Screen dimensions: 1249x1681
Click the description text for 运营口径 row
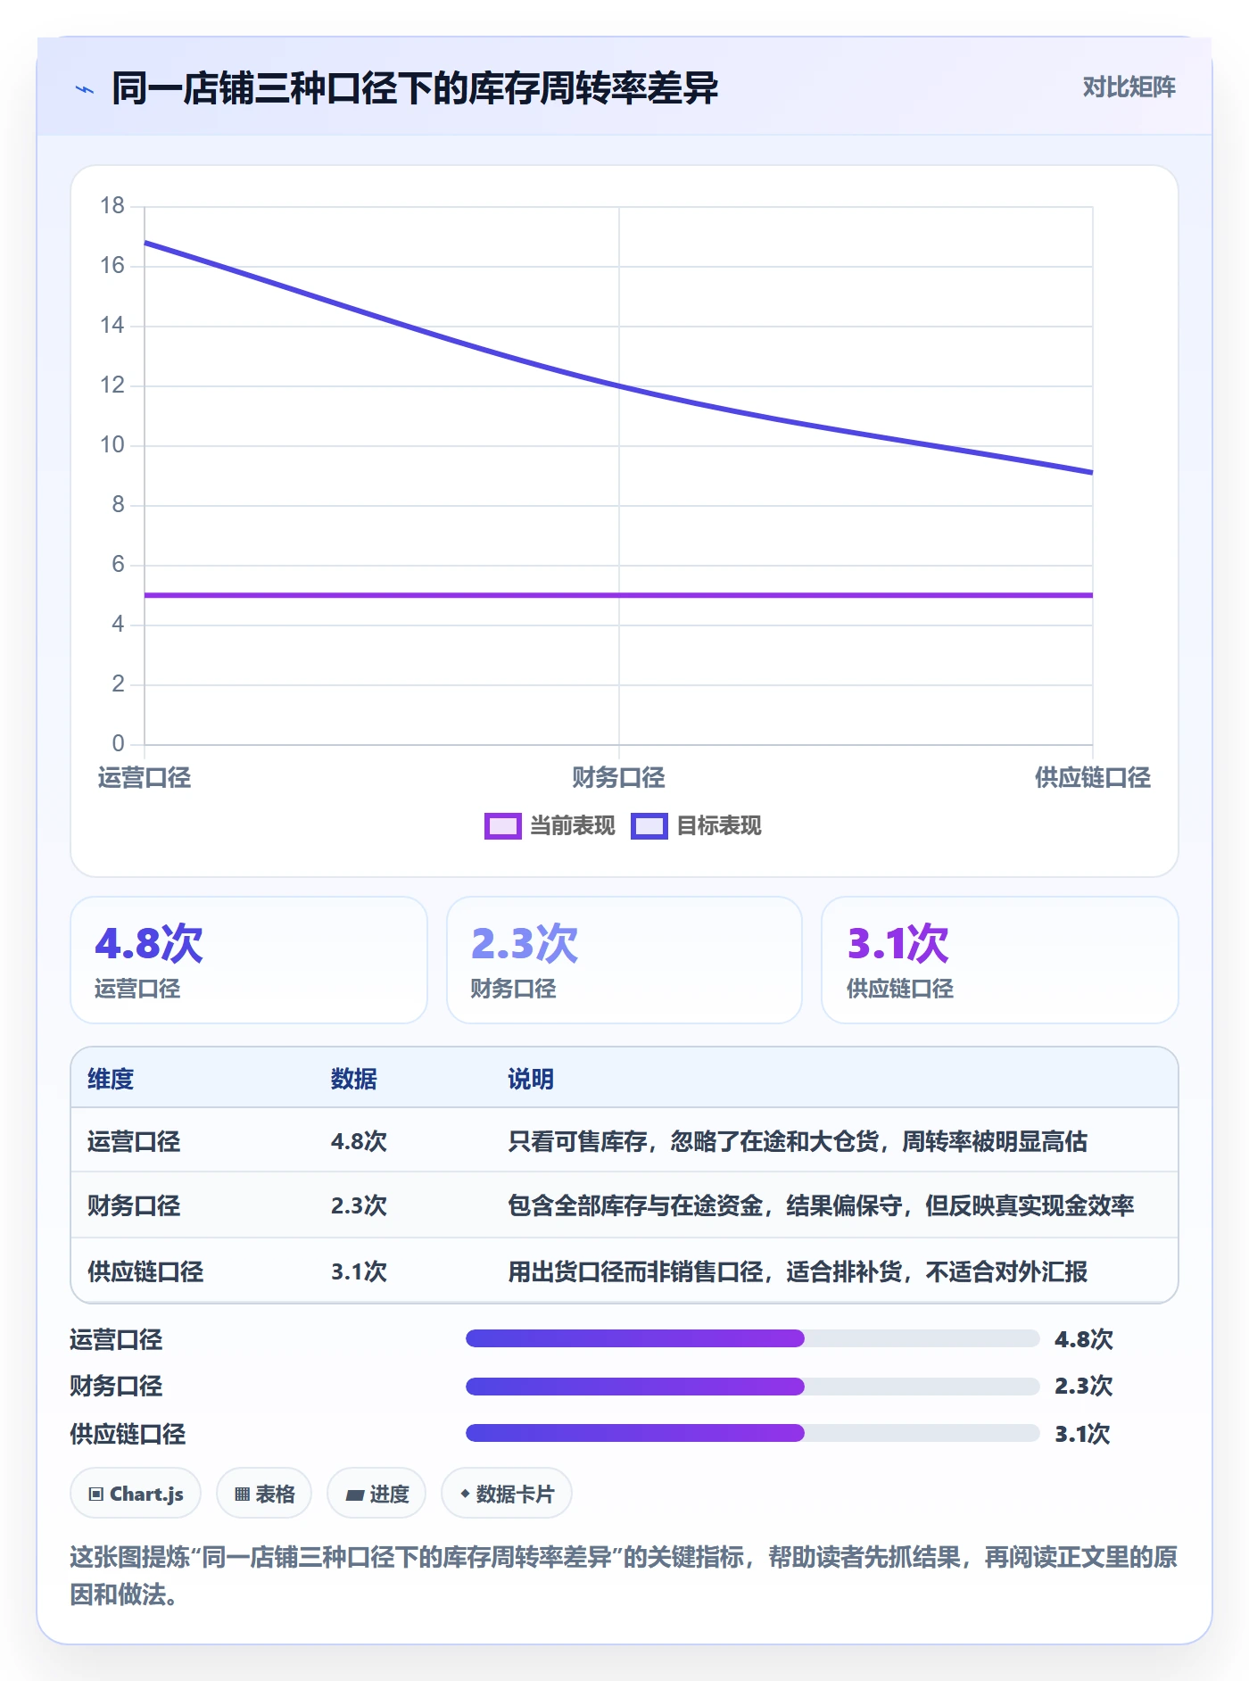tap(798, 1141)
